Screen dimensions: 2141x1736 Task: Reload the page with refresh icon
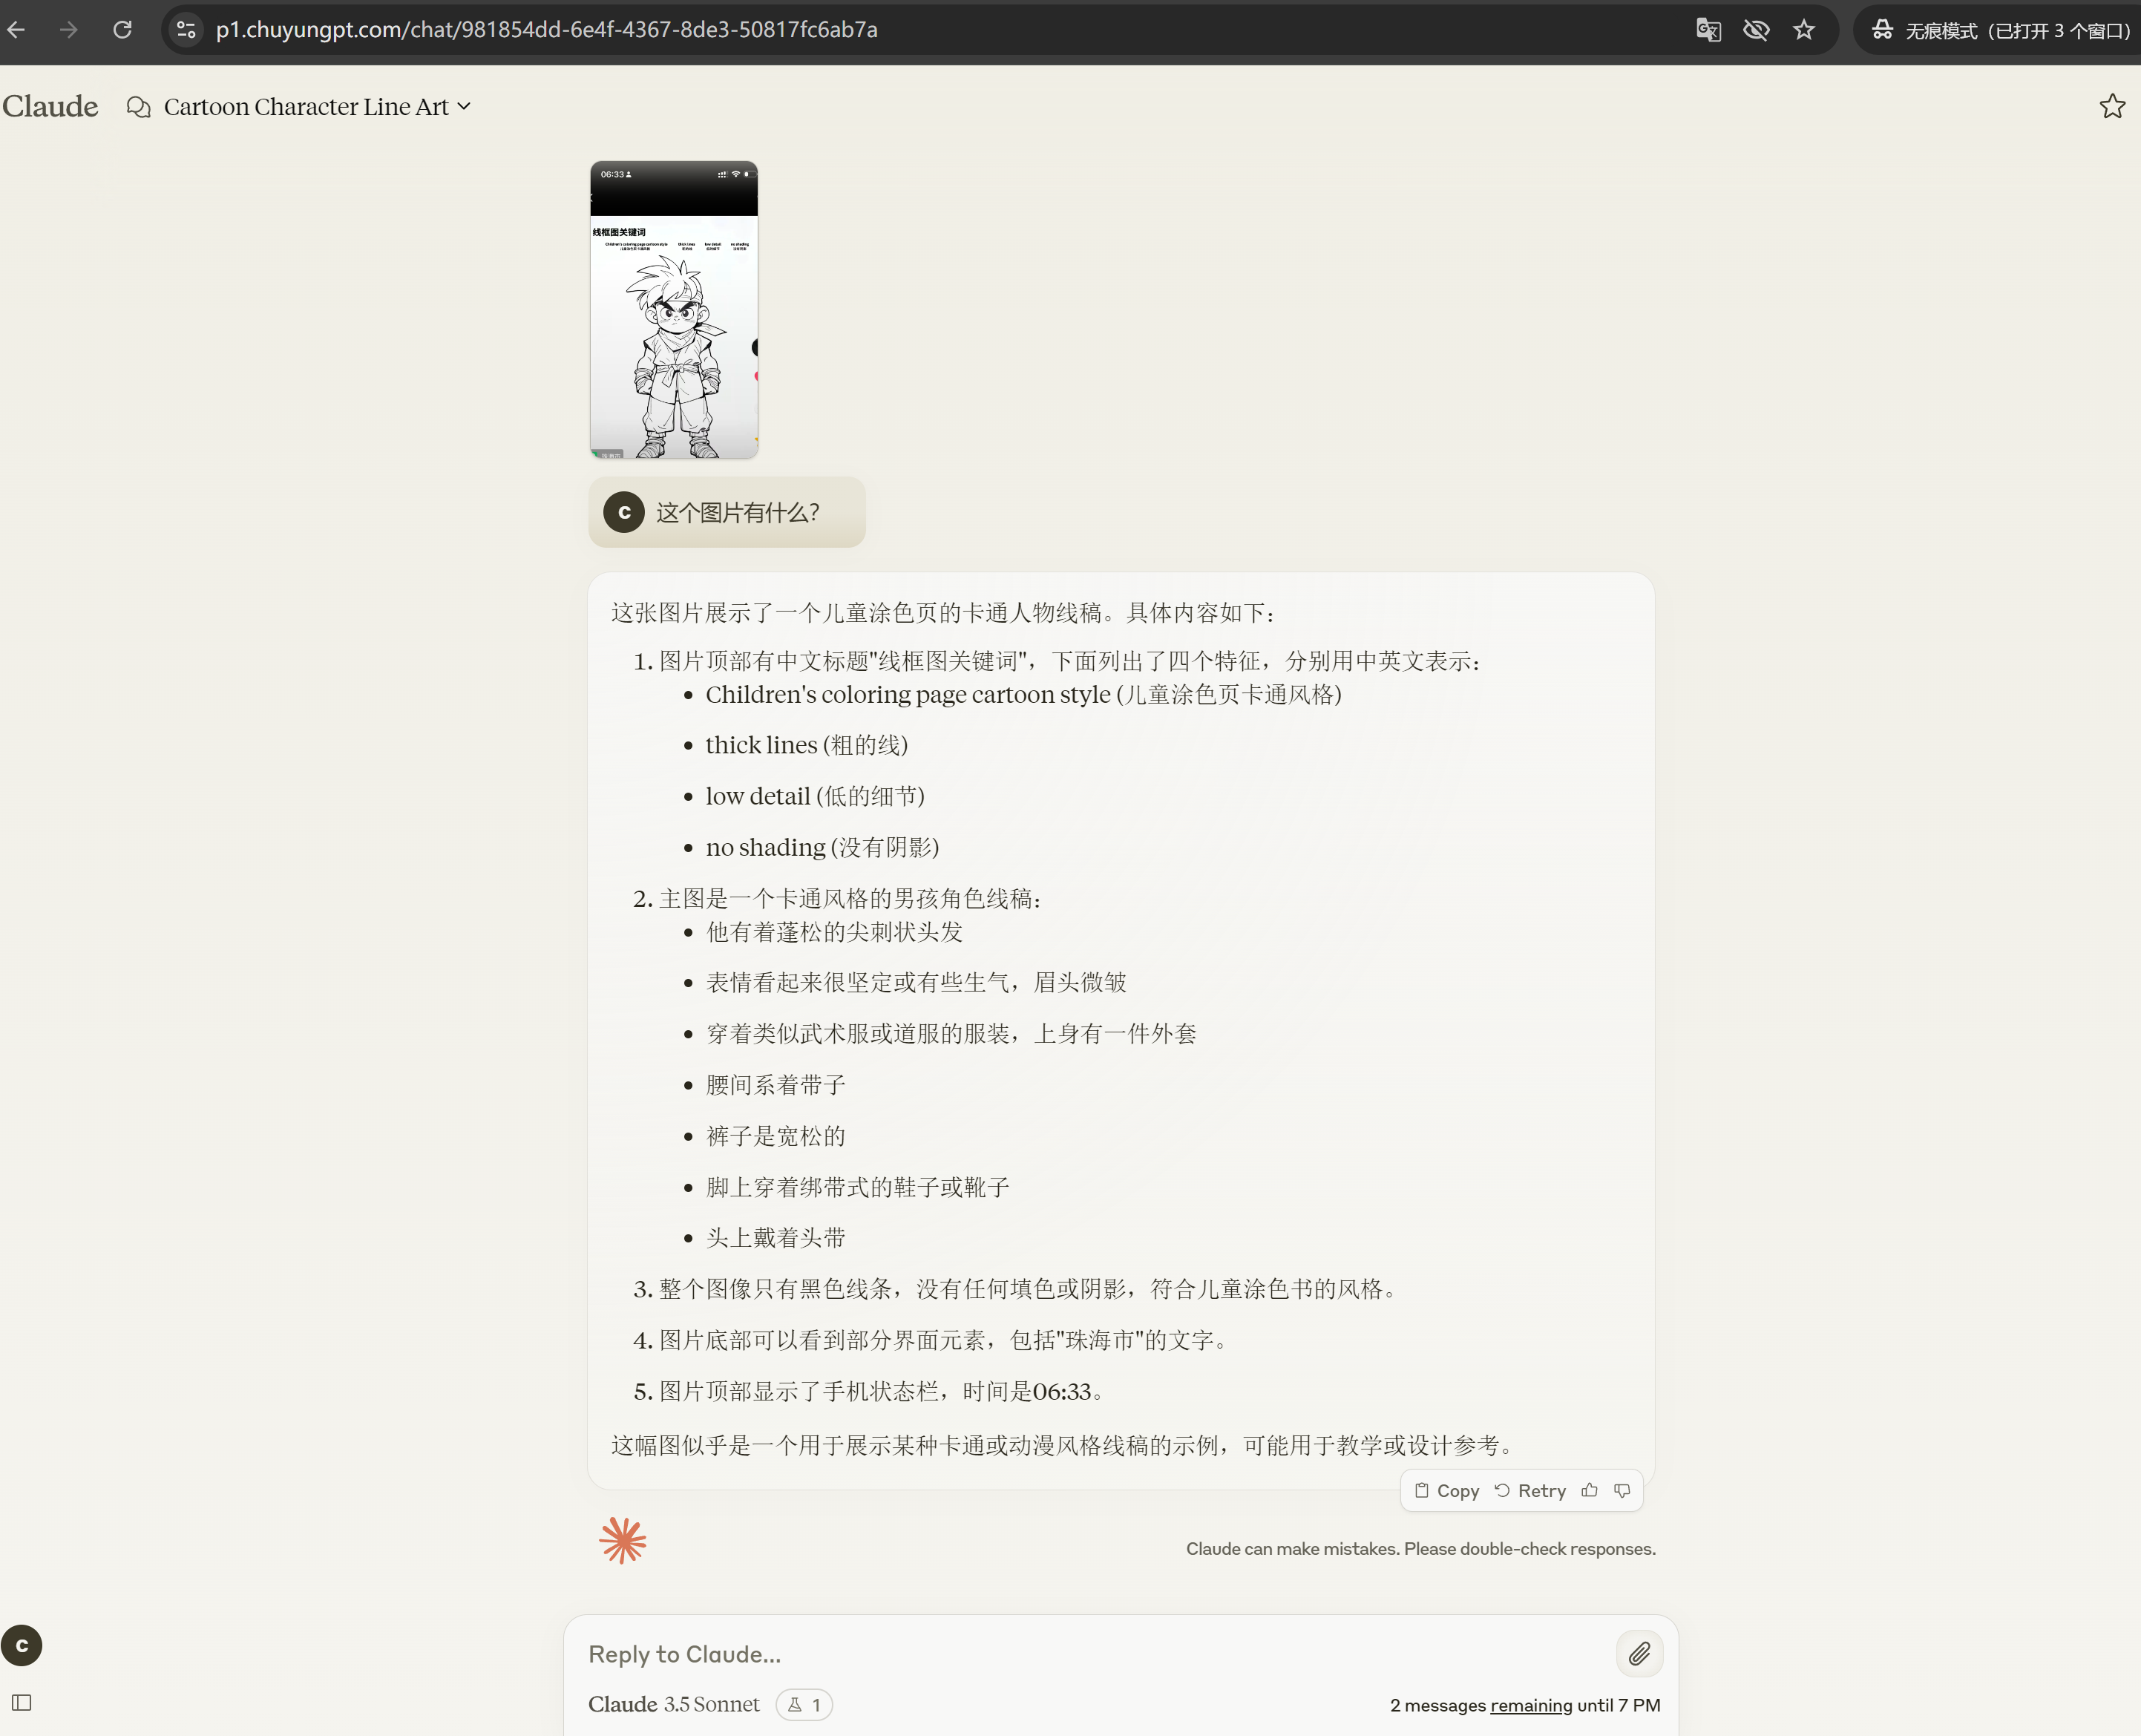pyautogui.click(x=122, y=30)
